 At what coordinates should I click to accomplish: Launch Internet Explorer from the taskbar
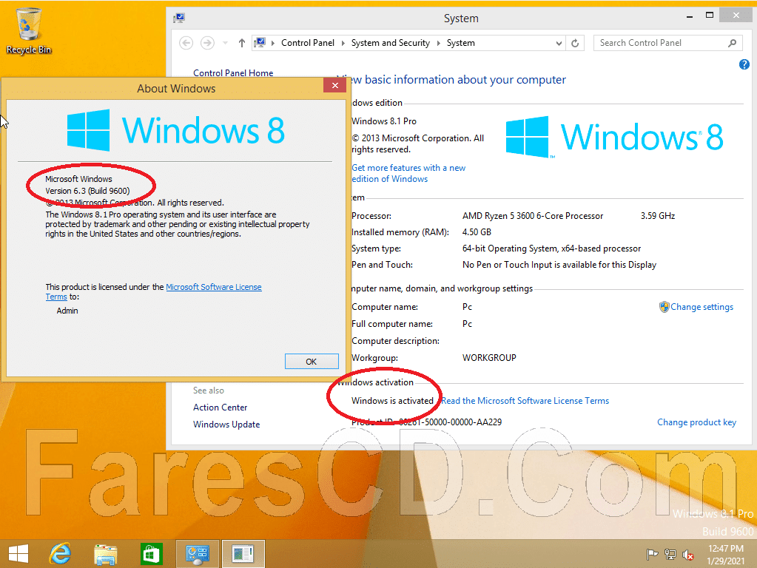[x=60, y=553]
